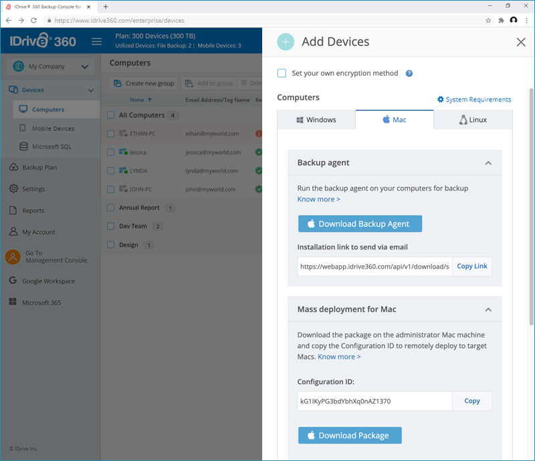Click Download Package button

350,436
